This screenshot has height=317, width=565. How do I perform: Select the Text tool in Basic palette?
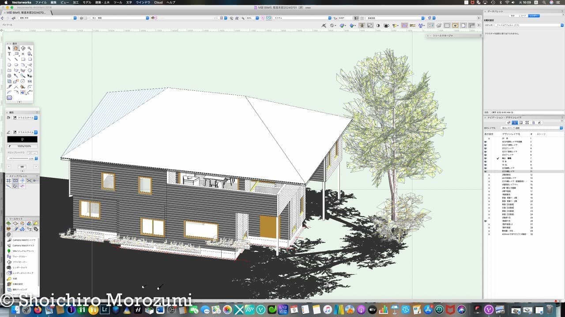coord(9,54)
